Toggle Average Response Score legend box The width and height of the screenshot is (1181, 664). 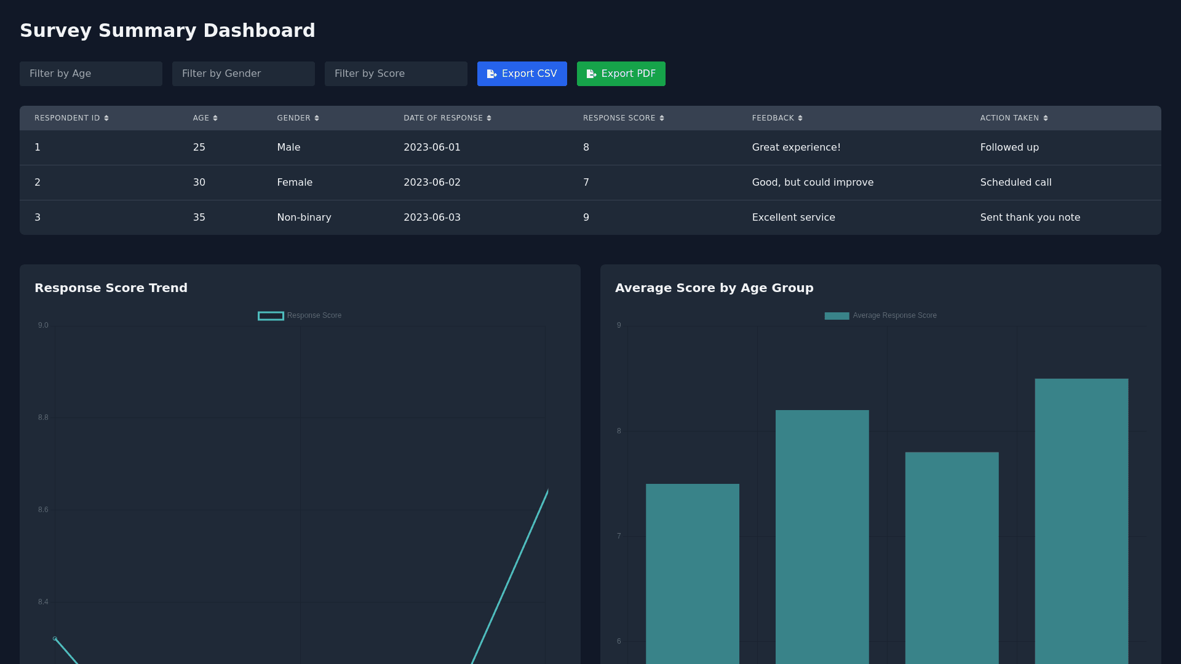point(837,316)
